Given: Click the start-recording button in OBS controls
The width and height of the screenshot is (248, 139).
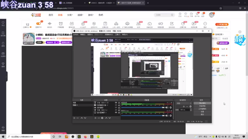Looking at the screenshot, I should pos(202,106).
